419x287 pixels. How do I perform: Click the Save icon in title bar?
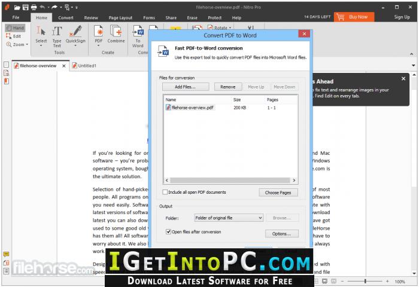pos(25,7)
